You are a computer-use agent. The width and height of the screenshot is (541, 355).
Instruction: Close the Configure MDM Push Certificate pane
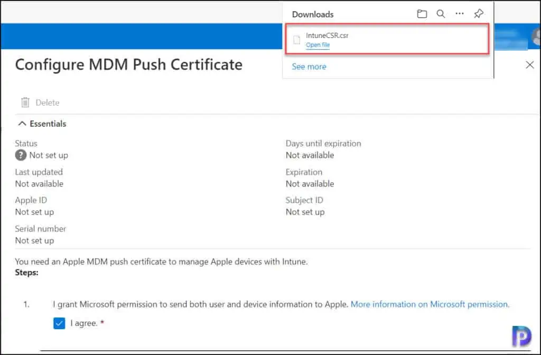529,65
